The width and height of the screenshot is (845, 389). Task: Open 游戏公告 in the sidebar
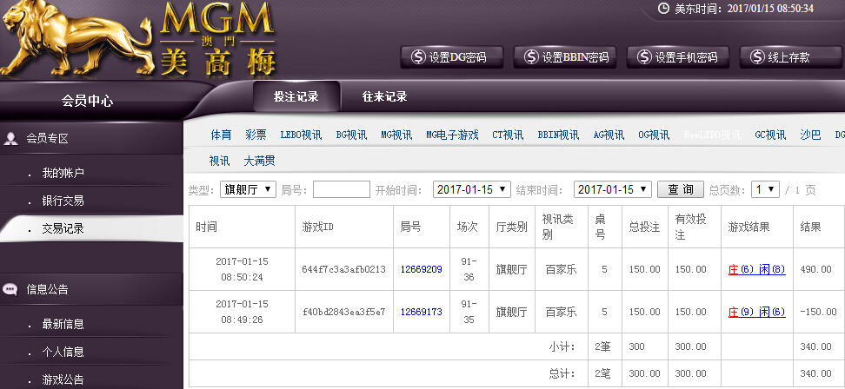(63, 379)
